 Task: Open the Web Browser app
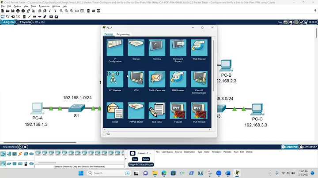(199, 48)
